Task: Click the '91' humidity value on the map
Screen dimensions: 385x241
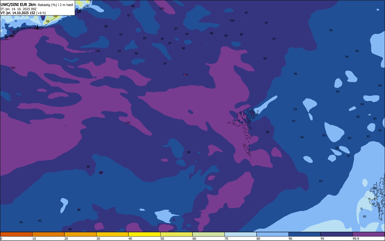Action: coord(349,156)
